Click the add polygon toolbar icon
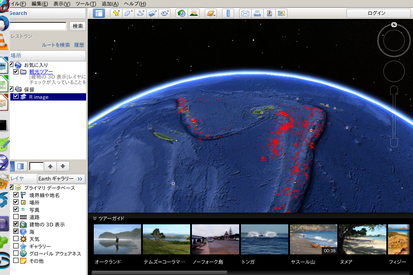 tap(129, 13)
